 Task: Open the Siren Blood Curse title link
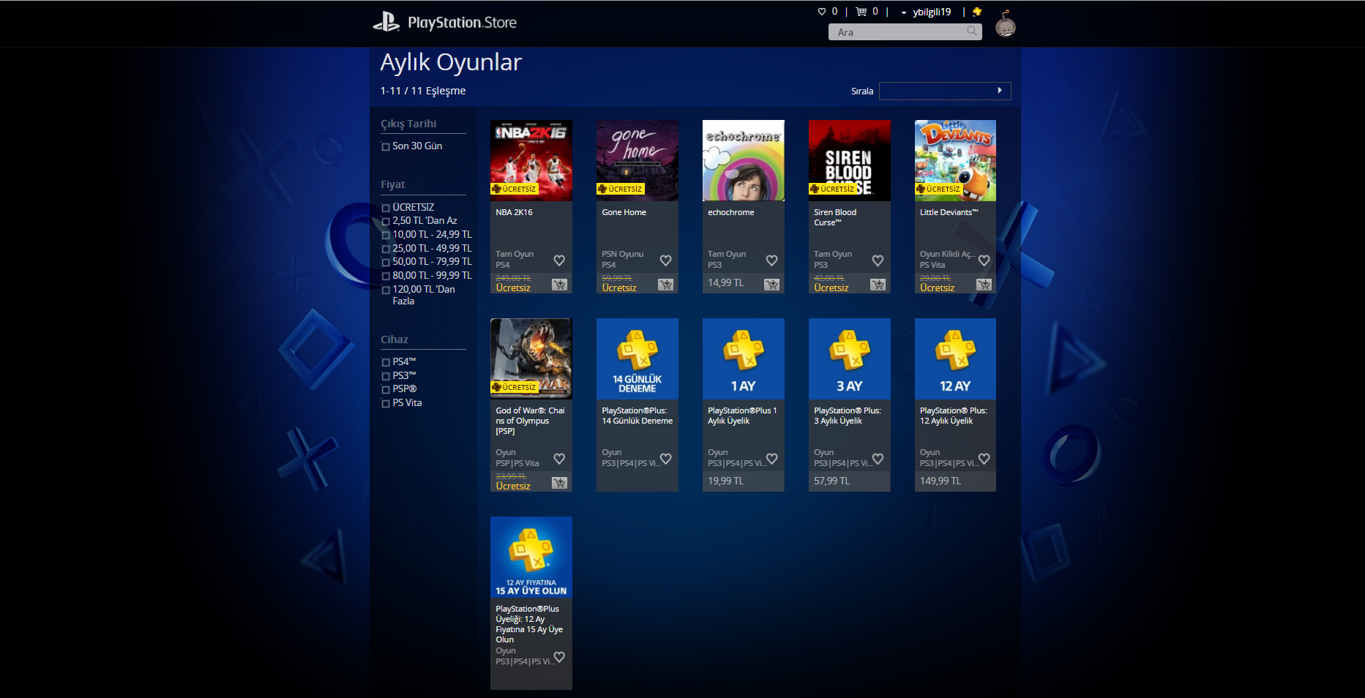pos(835,217)
